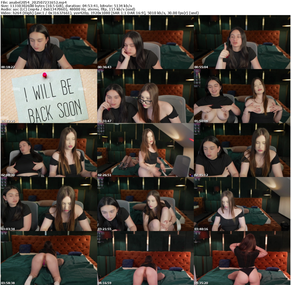The image size is (291, 285).
Task: Select the file name line anabel2054_202507231652.mp4
Action: 34,2
